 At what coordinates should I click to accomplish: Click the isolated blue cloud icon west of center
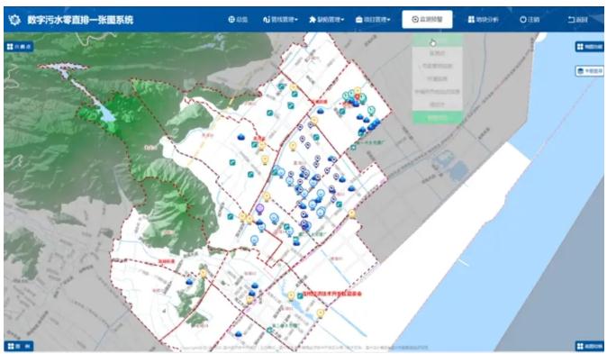[x=240, y=136]
